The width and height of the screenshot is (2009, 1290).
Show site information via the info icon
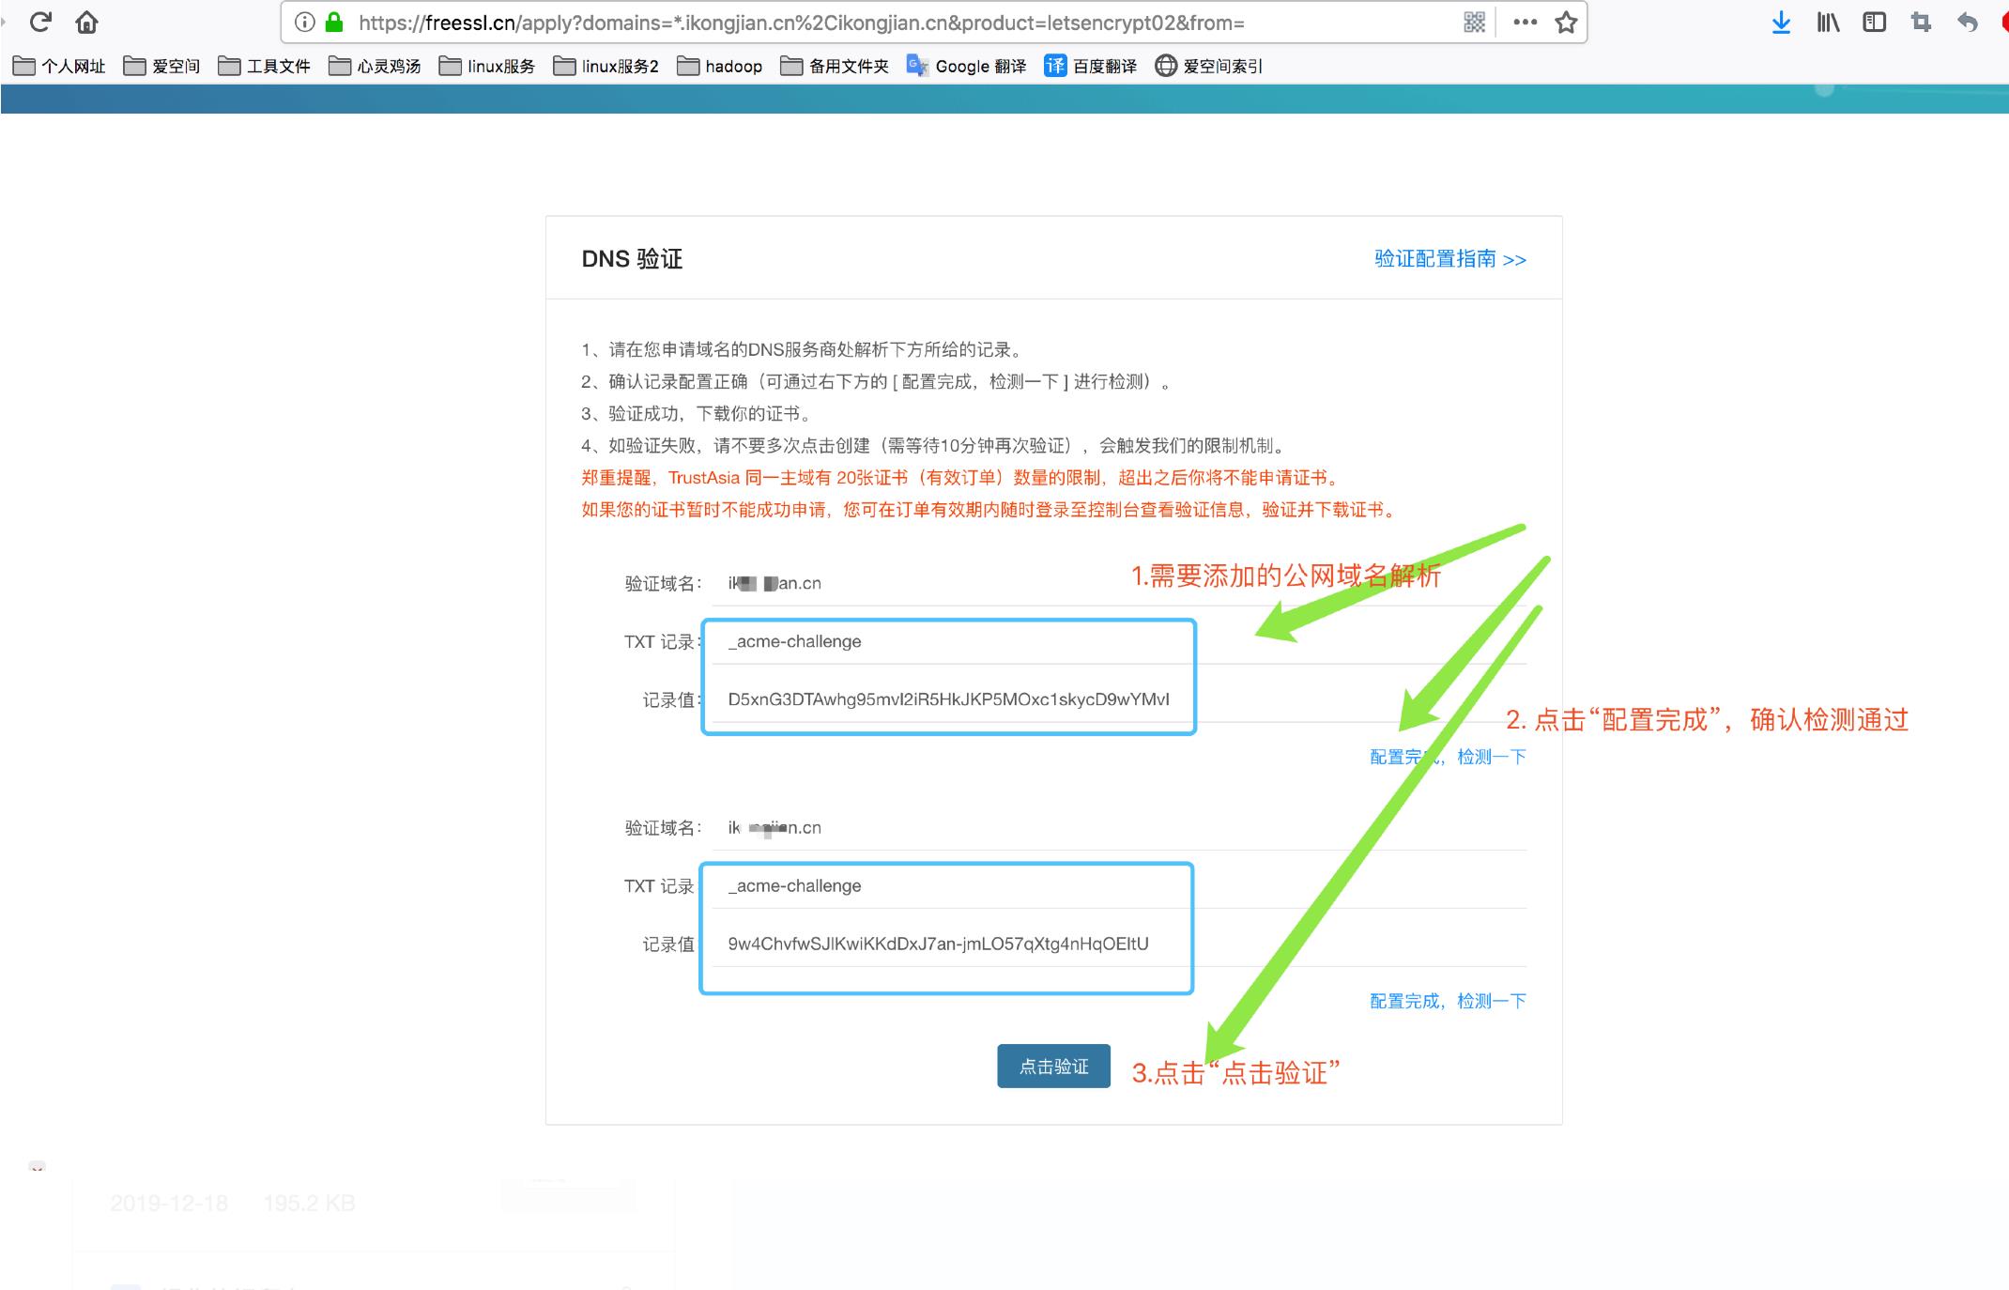point(304,22)
